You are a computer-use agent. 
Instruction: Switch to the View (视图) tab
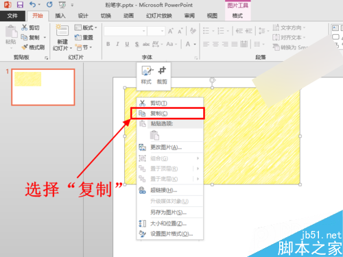point(212,16)
